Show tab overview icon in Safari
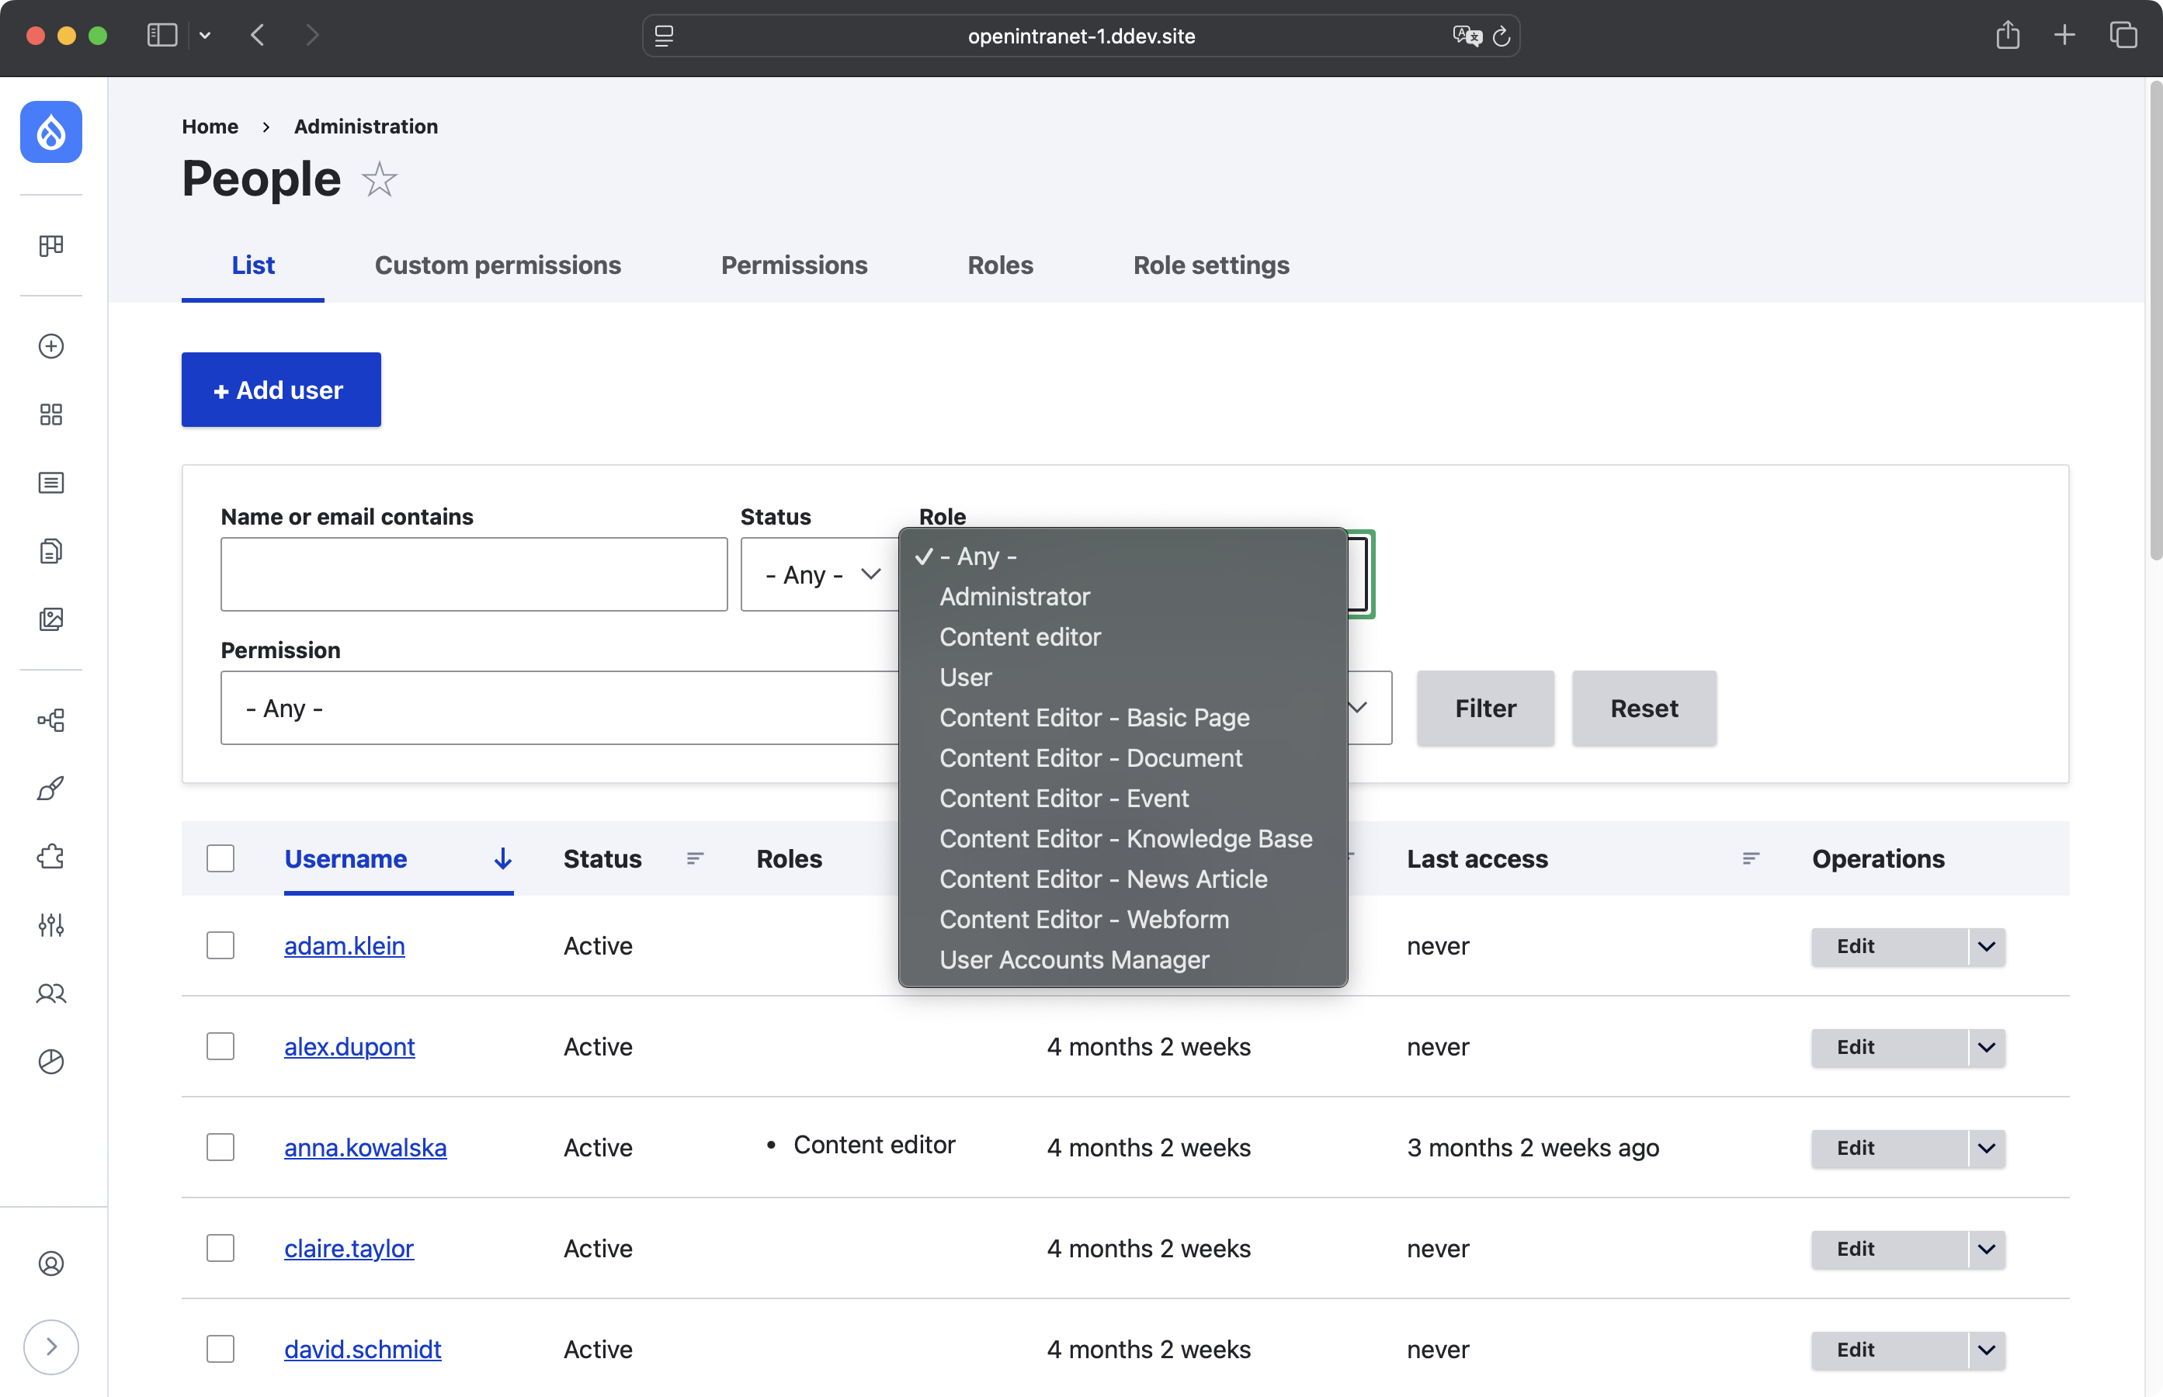2163x1397 pixels. (2123, 36)
